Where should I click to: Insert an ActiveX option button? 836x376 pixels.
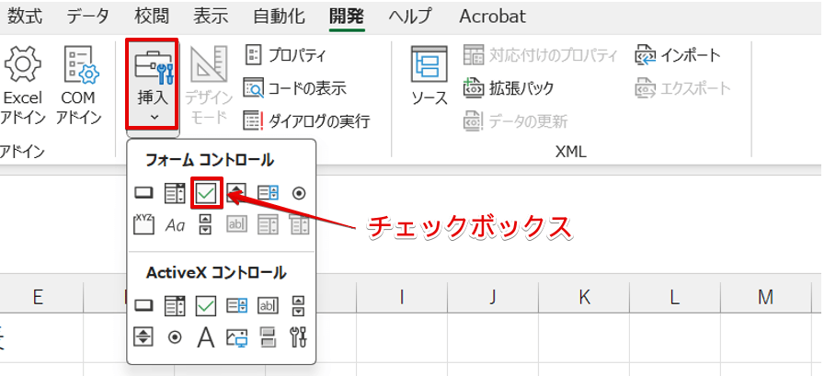pyautogui.click(x=175, y=337)
